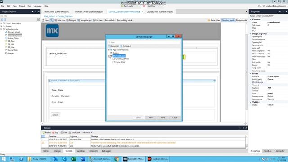Click the Page toolbar icon
This screenshot has height=162, width=288.
(45, 20)
